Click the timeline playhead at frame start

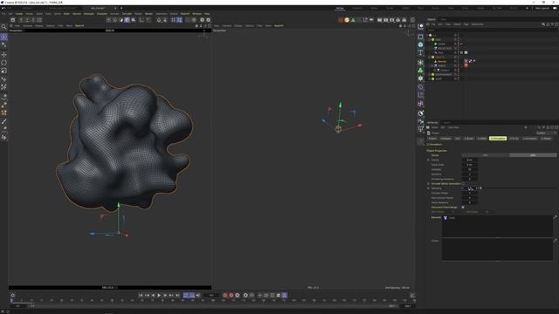(11, 301)
